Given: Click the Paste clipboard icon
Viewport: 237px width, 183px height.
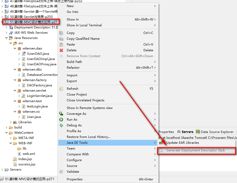Looking at the screenshot, I should (x=61, y=44).
